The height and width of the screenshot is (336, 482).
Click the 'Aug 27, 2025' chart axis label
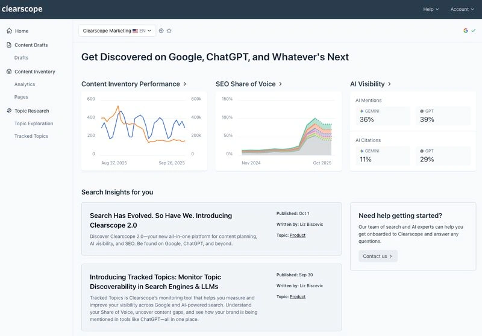114,163
